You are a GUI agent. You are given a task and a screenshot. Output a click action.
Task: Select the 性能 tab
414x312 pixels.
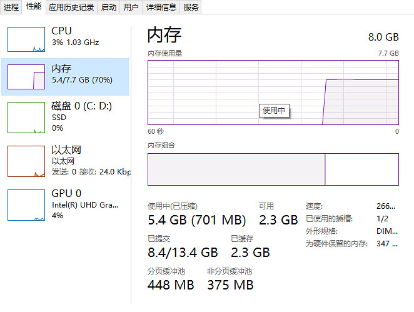34,7
